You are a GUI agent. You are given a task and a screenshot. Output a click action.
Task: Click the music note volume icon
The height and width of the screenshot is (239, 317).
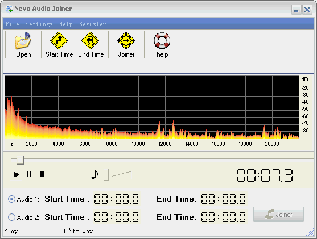[94, 174]
